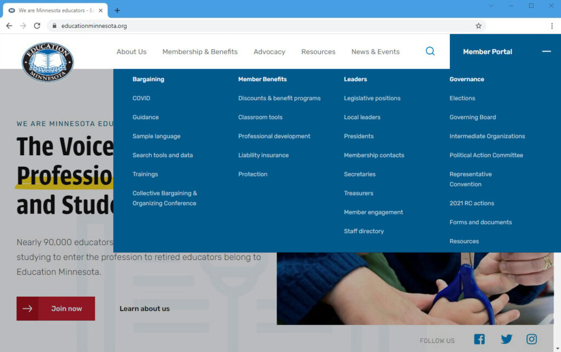Click the browser back arrow
Screen dimensions: 561x352
[x=9, y=26]
